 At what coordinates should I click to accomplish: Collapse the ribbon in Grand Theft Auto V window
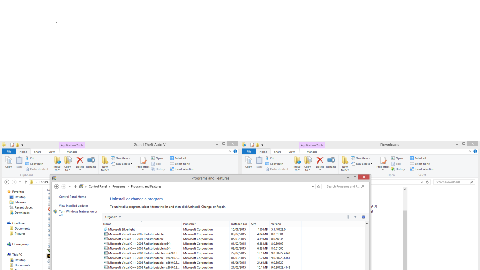pos(229,151)
